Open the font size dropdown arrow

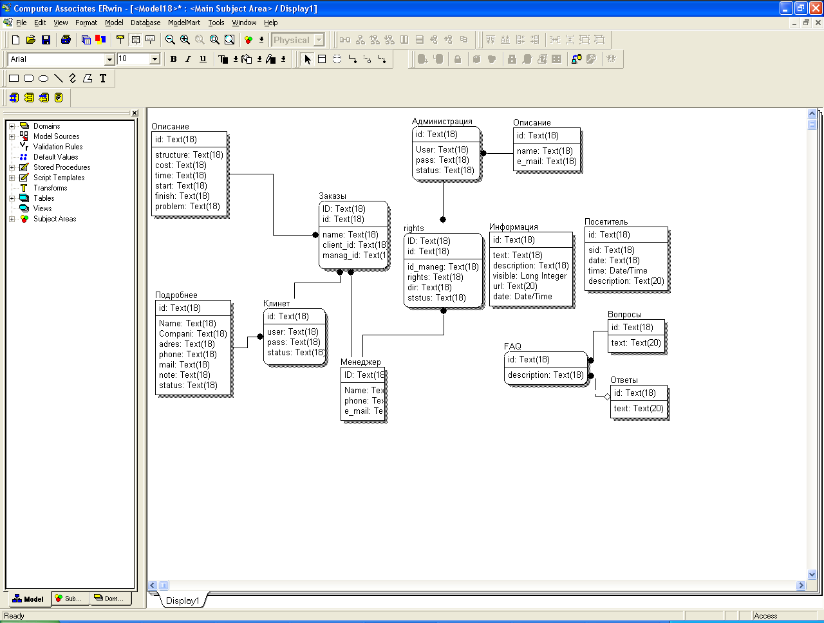tap(154, 59)
